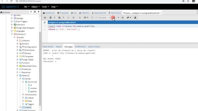Open the Explain tab
The width and height of the screenshot is (198, 111).
click(59, 47)
